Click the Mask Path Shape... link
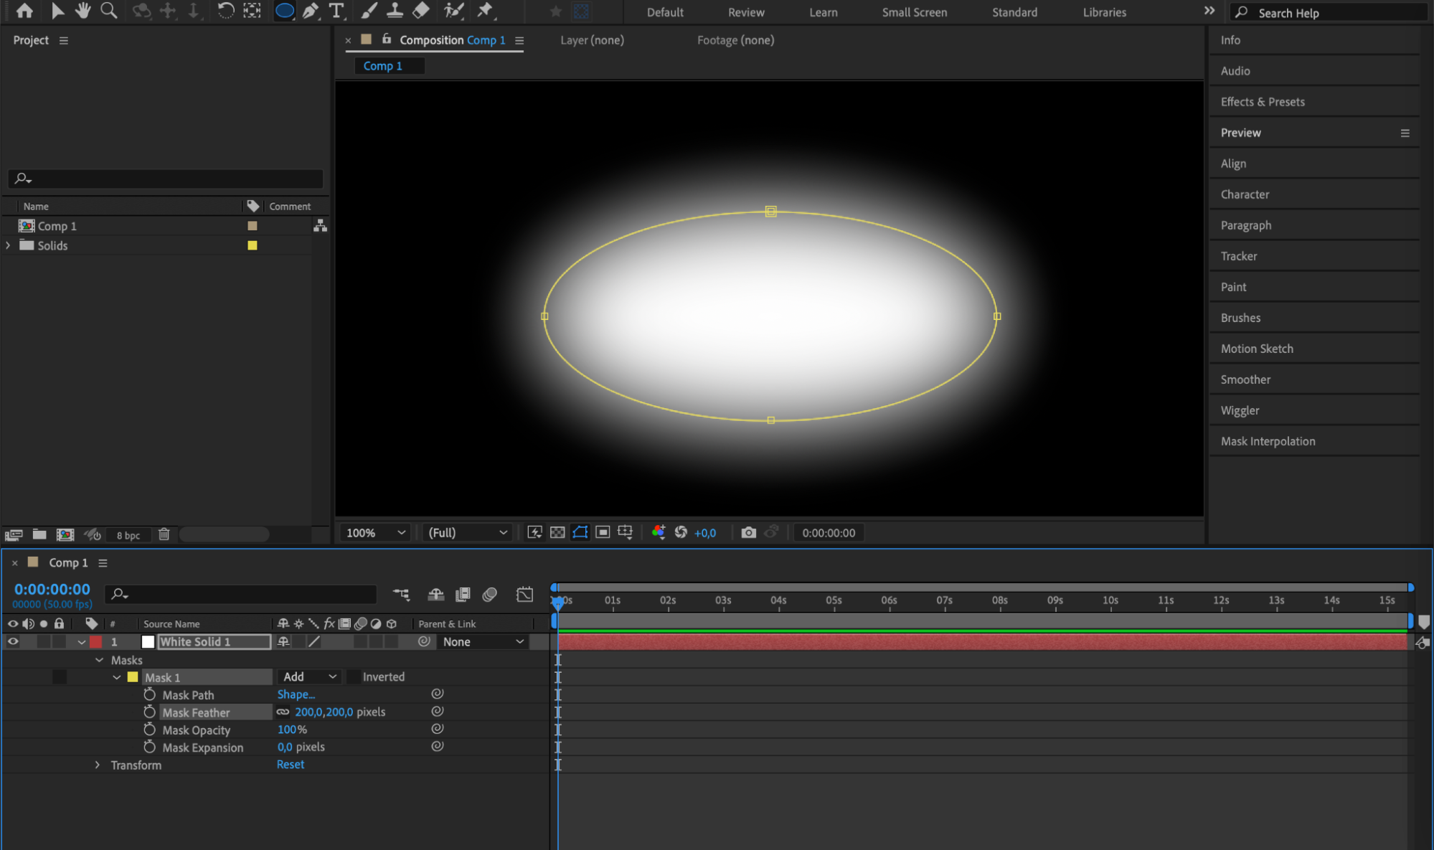The height and width of the screenshot is (850, 1434). click(x=296, y=694)
